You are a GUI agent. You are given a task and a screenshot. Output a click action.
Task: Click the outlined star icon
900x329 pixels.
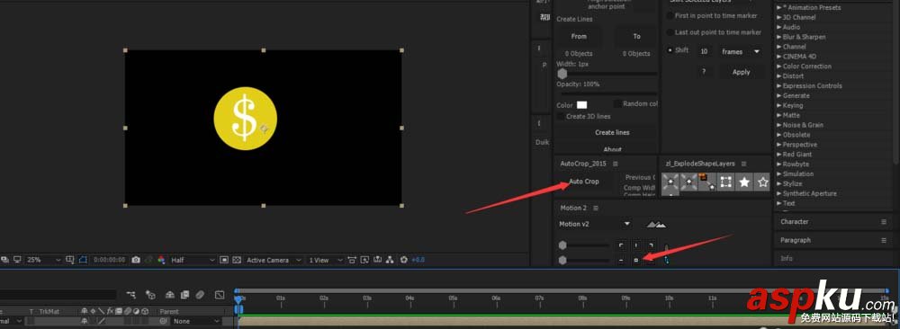[762, 182]
